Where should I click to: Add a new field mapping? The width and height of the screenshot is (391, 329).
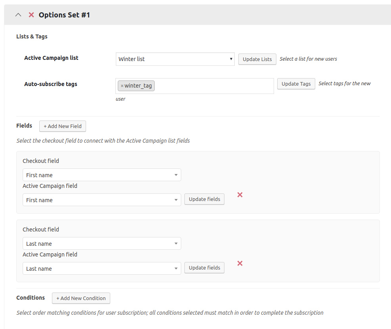[63, 126]
